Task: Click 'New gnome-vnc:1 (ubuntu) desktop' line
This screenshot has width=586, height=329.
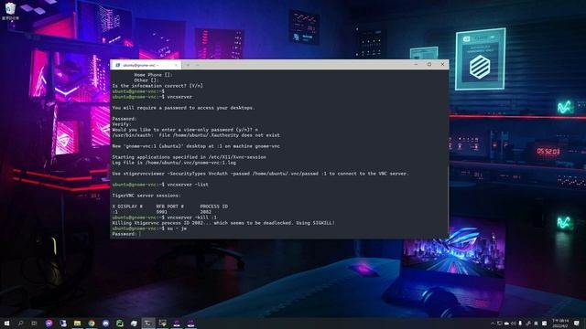Action: 196,146
